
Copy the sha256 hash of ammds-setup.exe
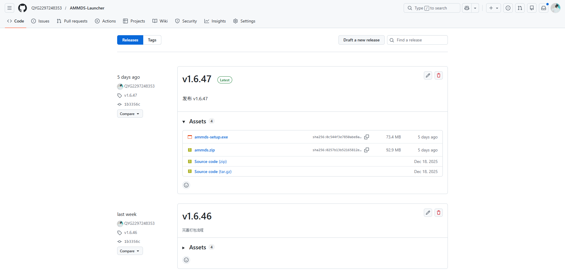[367, 137]
